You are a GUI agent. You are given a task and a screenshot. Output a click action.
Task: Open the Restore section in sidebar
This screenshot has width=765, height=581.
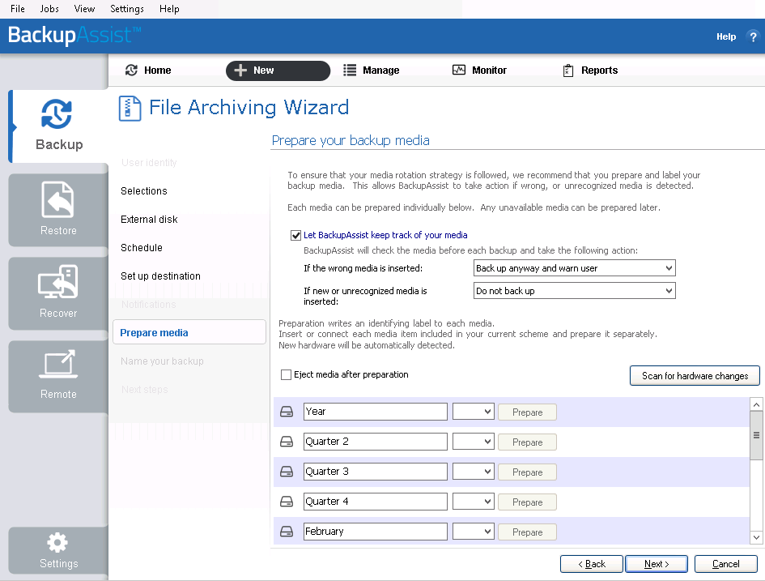coord(58,209)
